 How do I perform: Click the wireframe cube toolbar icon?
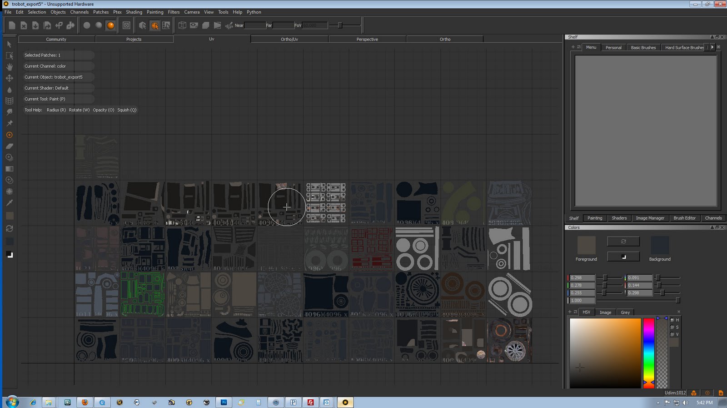(182, 25)
